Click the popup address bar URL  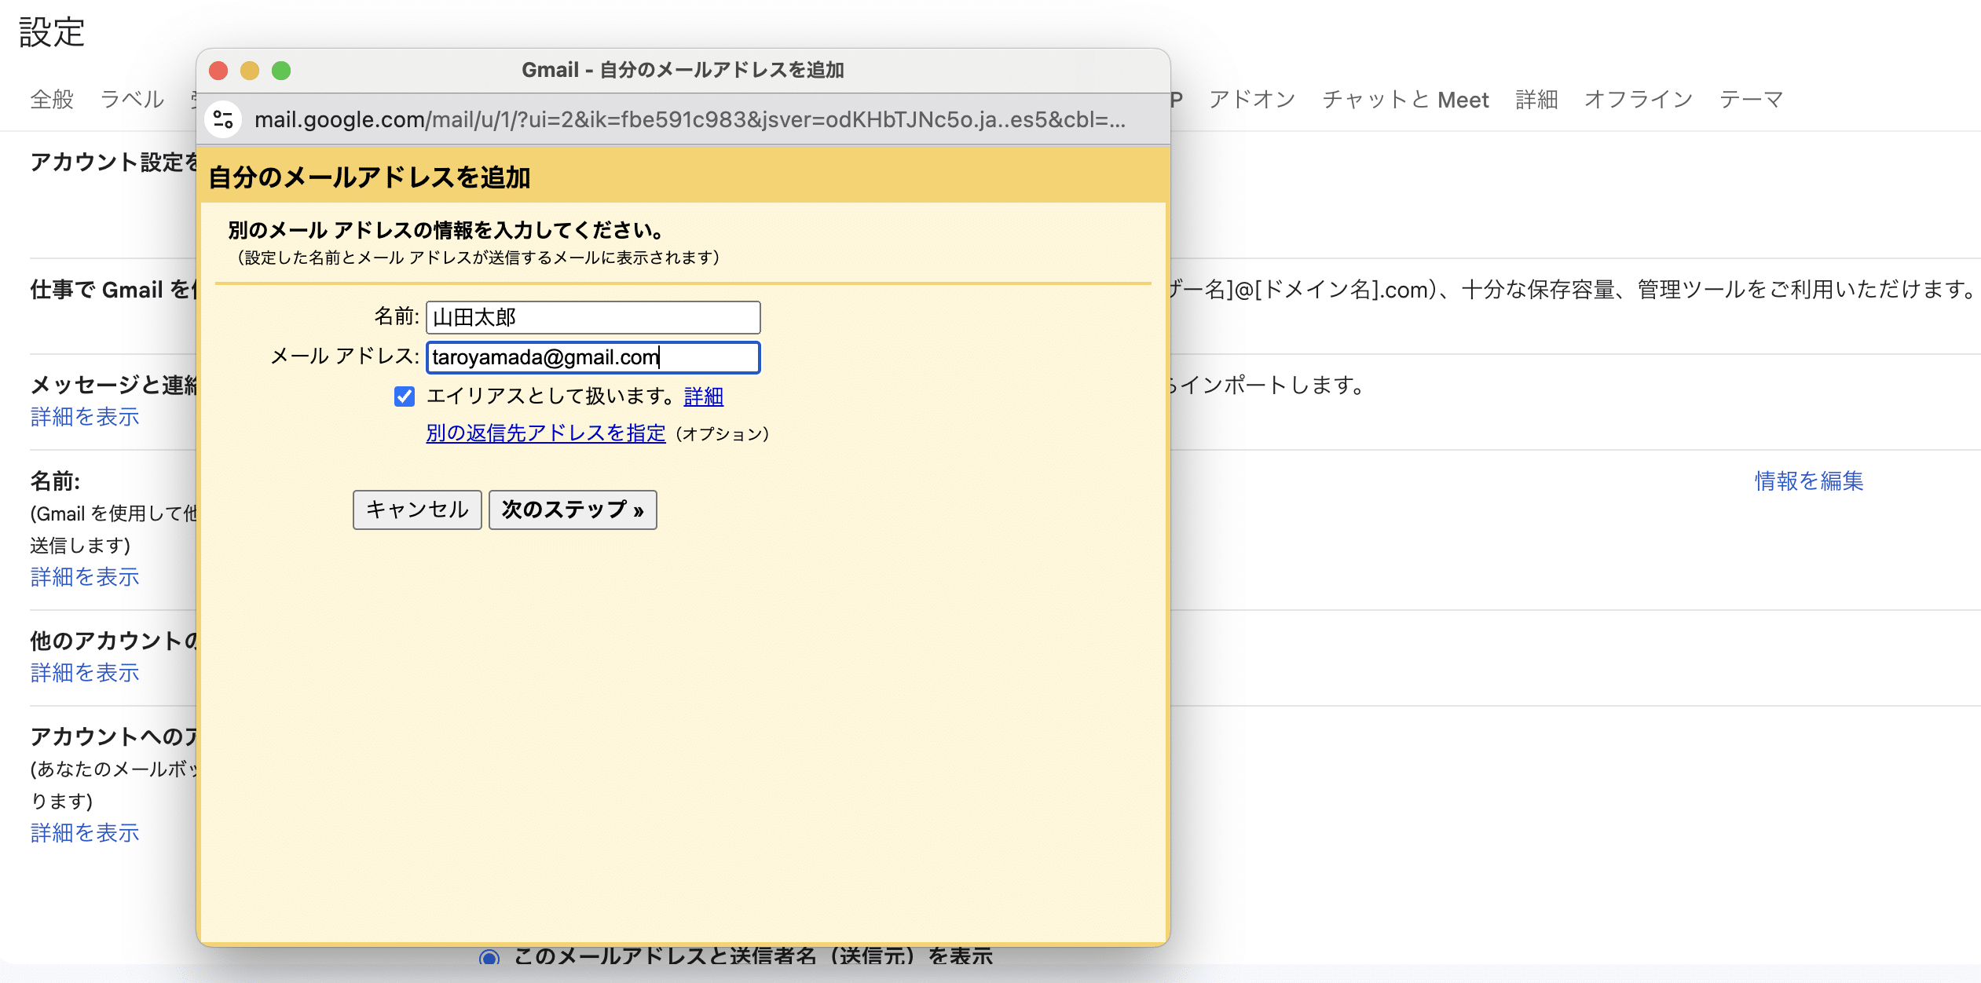pos(690,119)
